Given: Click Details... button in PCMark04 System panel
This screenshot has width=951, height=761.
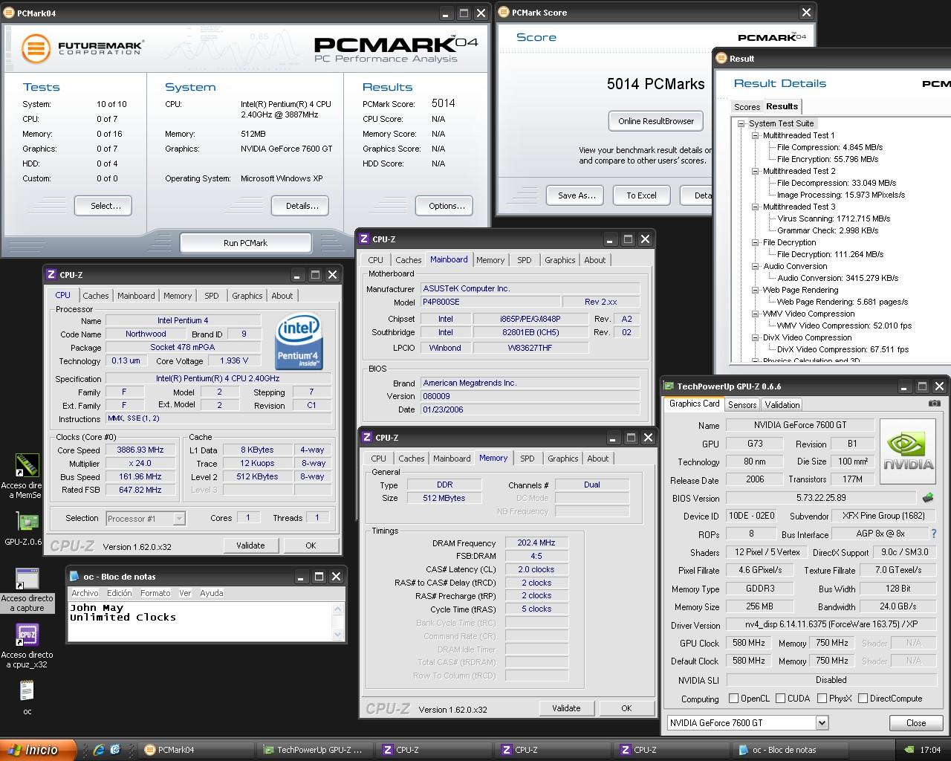Looking at the screenshot, I should pos(302,206).
